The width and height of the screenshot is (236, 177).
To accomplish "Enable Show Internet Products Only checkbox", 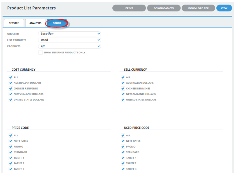I will click(40, 52).
